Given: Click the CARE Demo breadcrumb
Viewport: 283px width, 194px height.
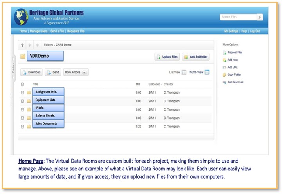Looking at the screenshot, I should [x=63, y=45].
